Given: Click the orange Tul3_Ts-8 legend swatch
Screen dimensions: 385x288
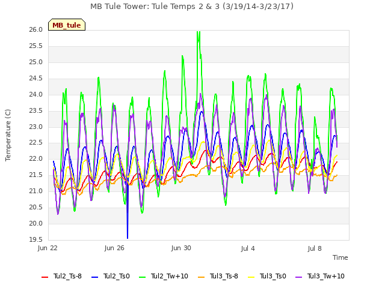Looking at the screenshot, I should (x=201, y=277).
